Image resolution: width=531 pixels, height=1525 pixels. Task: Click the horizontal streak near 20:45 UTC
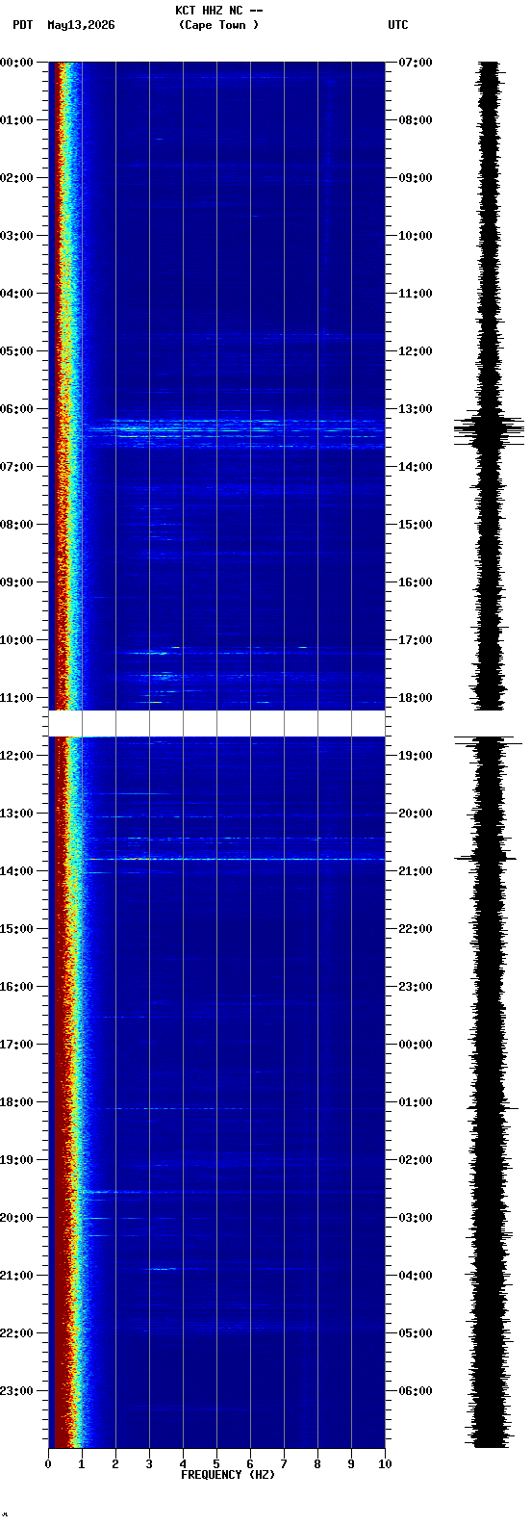pyautogui.click(x=236, y=858)
